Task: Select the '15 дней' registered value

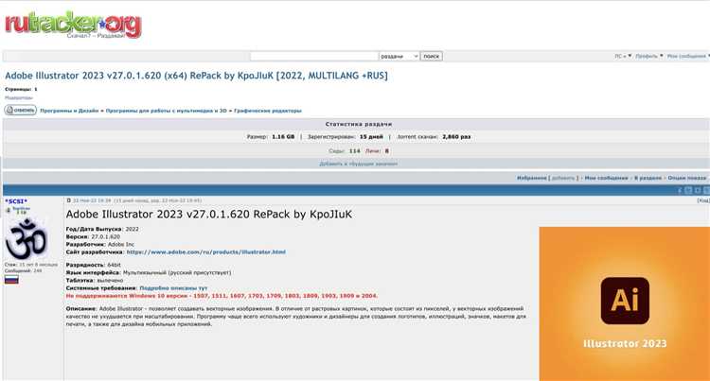Action: (371, 136)
